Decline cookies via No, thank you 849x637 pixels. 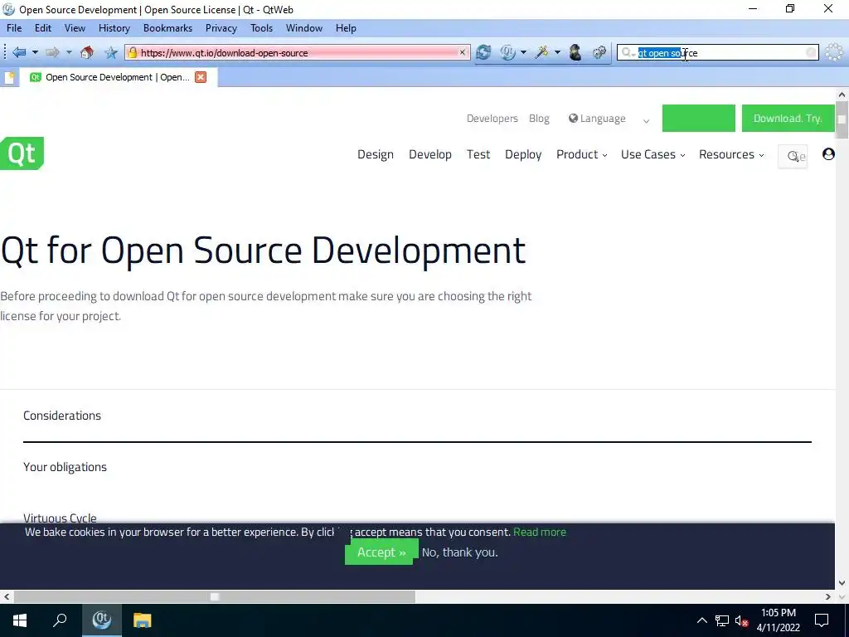click(459, 552)
